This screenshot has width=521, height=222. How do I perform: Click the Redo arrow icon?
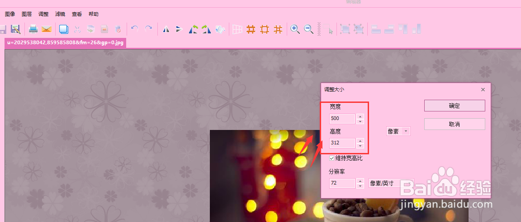pos(148,28)
